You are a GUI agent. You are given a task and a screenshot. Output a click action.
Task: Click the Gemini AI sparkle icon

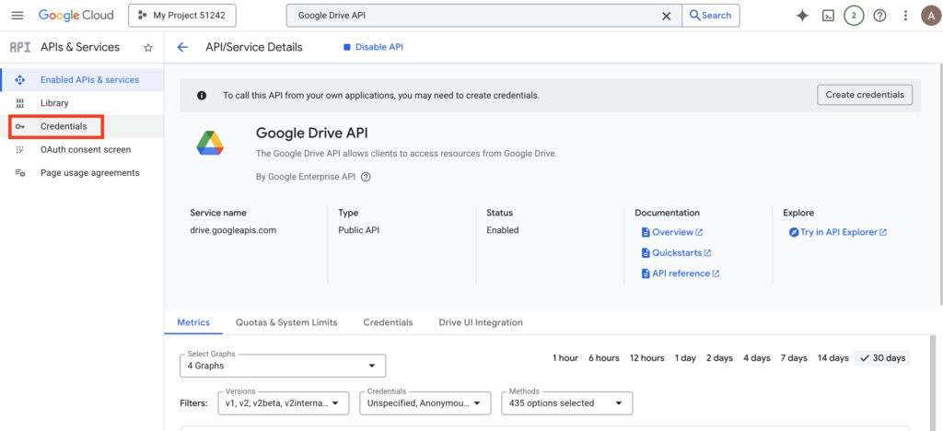coord(802,16)
